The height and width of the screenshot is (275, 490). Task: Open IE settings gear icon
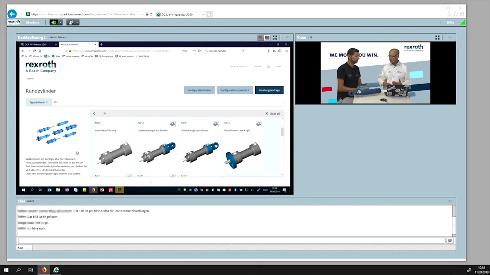point(462,14)
